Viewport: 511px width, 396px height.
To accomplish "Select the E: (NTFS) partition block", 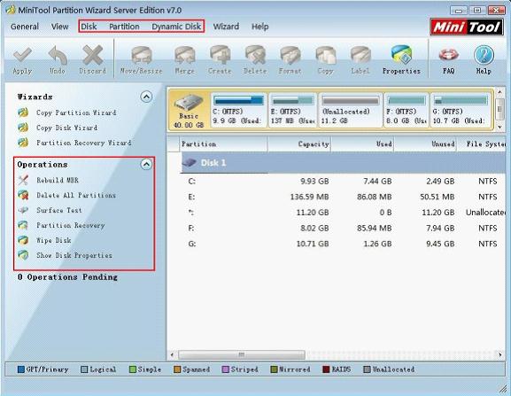I will (x=292, y=110).
